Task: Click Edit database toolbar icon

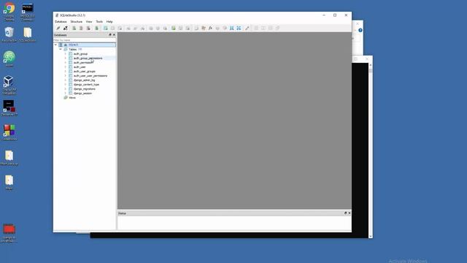Action: 81,28
